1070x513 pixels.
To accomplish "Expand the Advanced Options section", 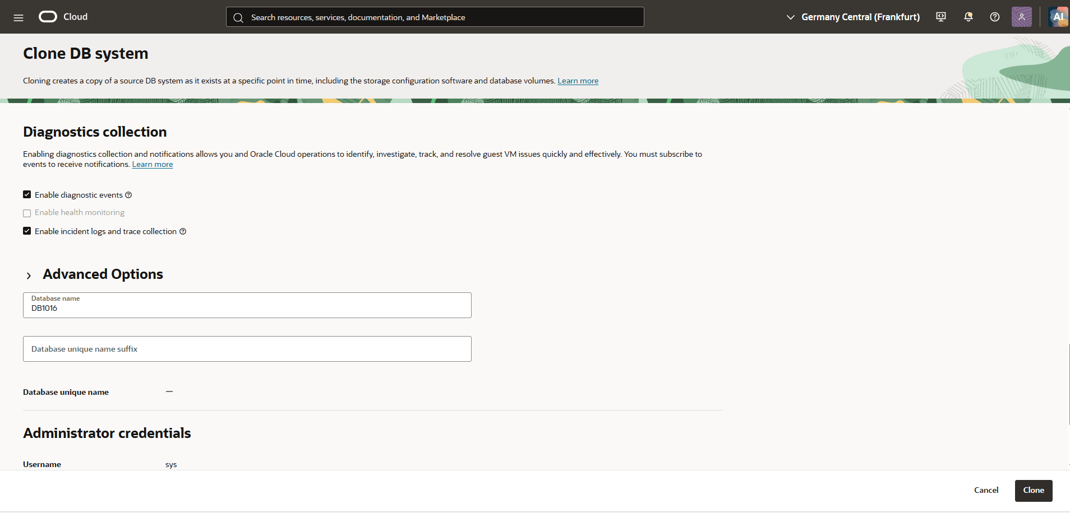I will [29, 276].
